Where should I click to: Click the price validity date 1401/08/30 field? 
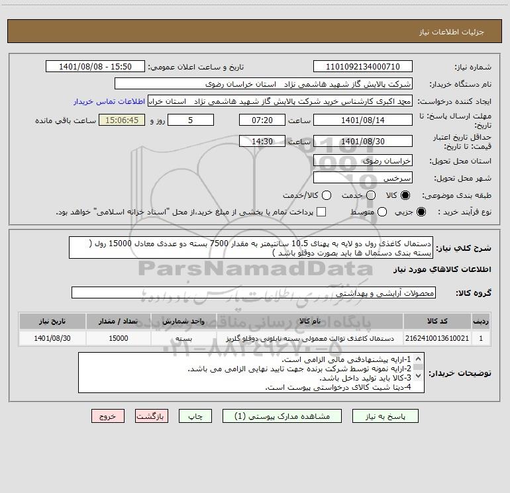point(363,141)
